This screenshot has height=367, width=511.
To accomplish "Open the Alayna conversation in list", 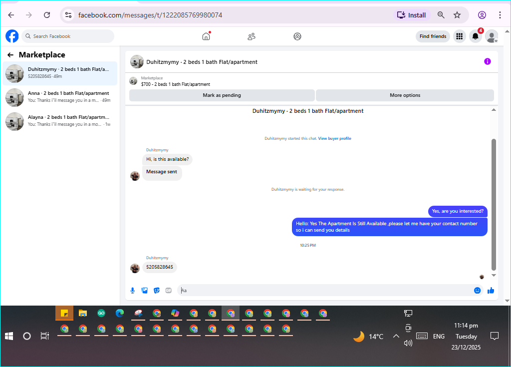I will coord(60,121).
